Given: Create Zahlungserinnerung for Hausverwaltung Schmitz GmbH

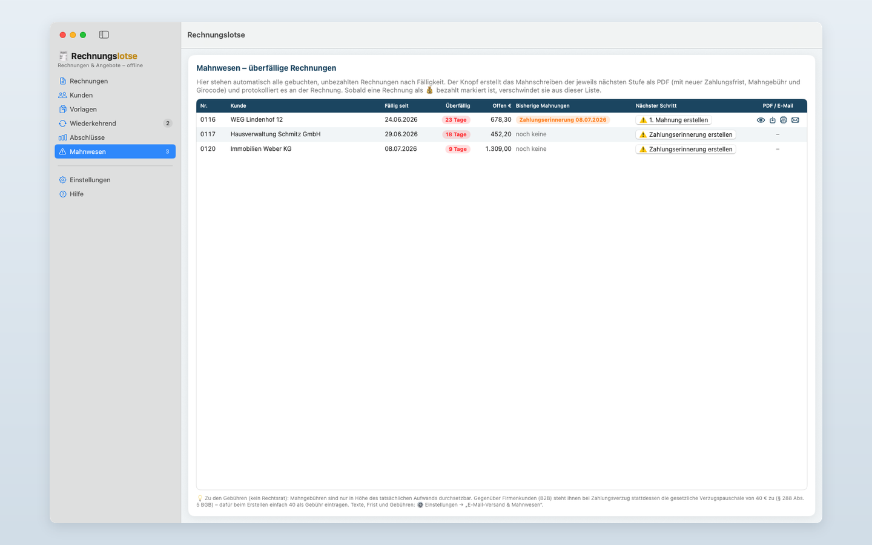Looking at the screenshot, I should pos(685,134).
